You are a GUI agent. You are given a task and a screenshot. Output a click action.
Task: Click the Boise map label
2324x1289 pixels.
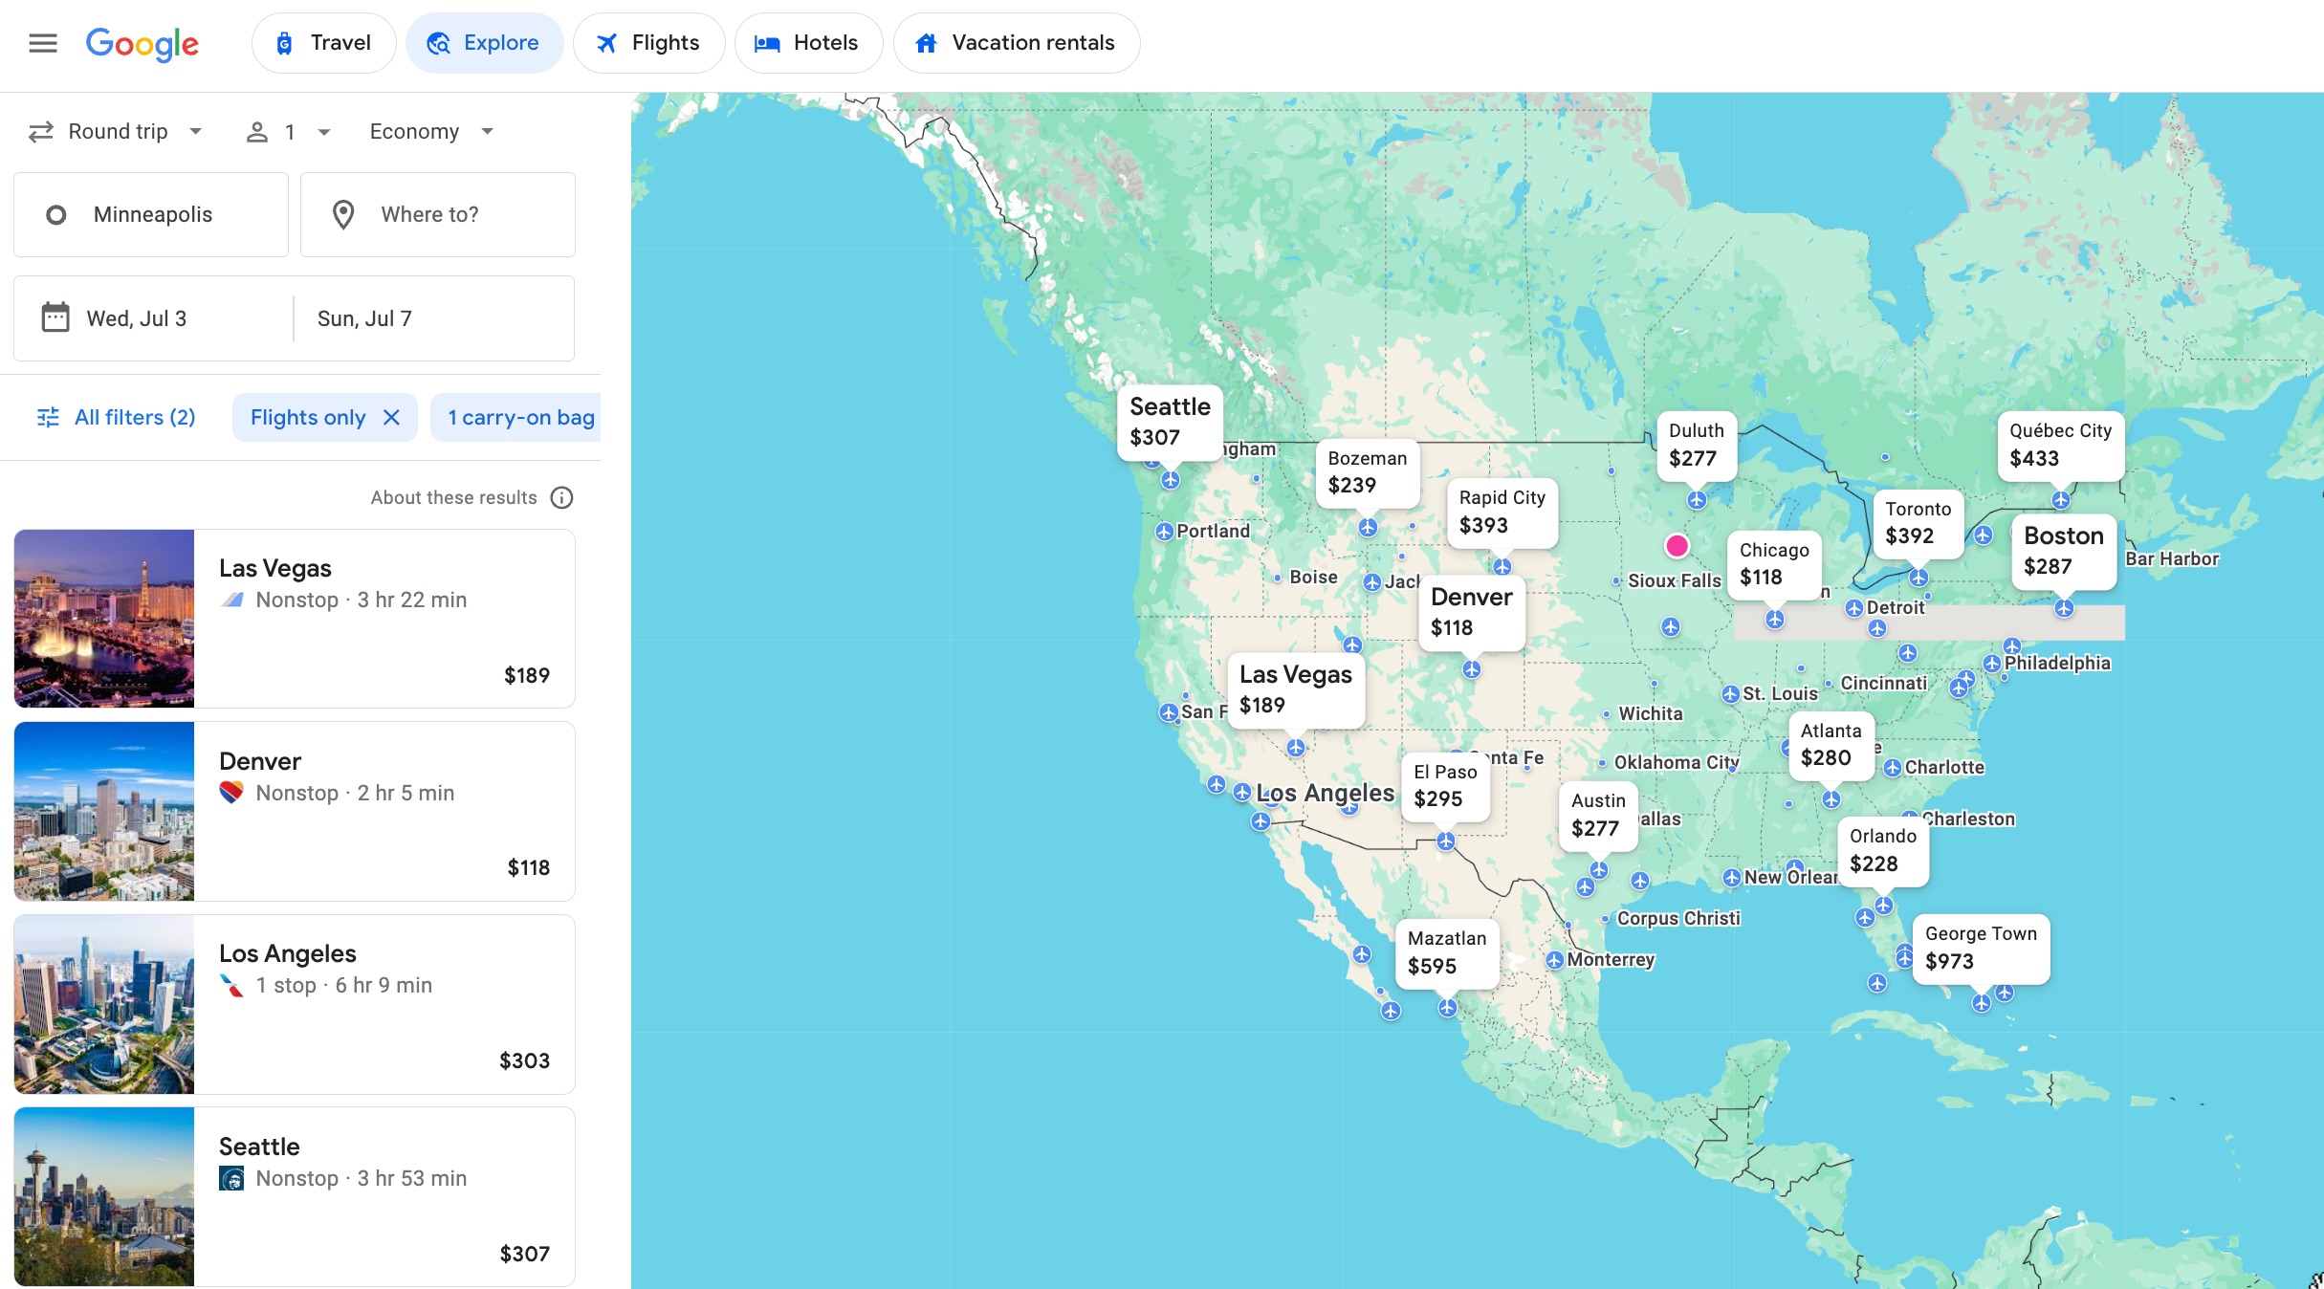pyautogui.click(x=1313, y=578)
